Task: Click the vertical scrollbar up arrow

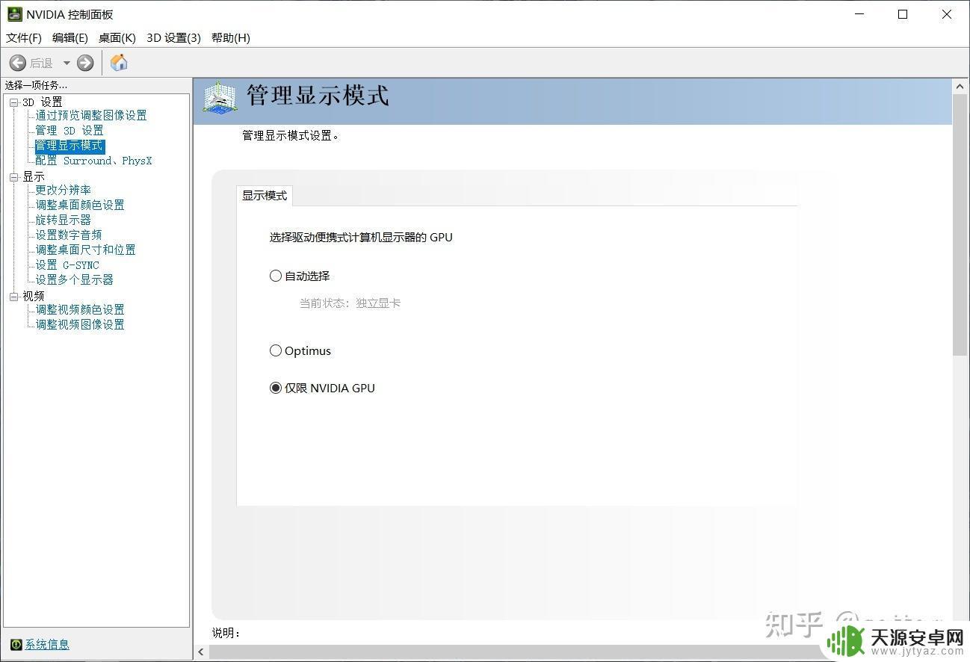Action: pyautogui.click(x=960, y=87)
